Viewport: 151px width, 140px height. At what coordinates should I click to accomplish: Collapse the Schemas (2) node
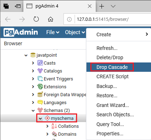pos(33,111)
